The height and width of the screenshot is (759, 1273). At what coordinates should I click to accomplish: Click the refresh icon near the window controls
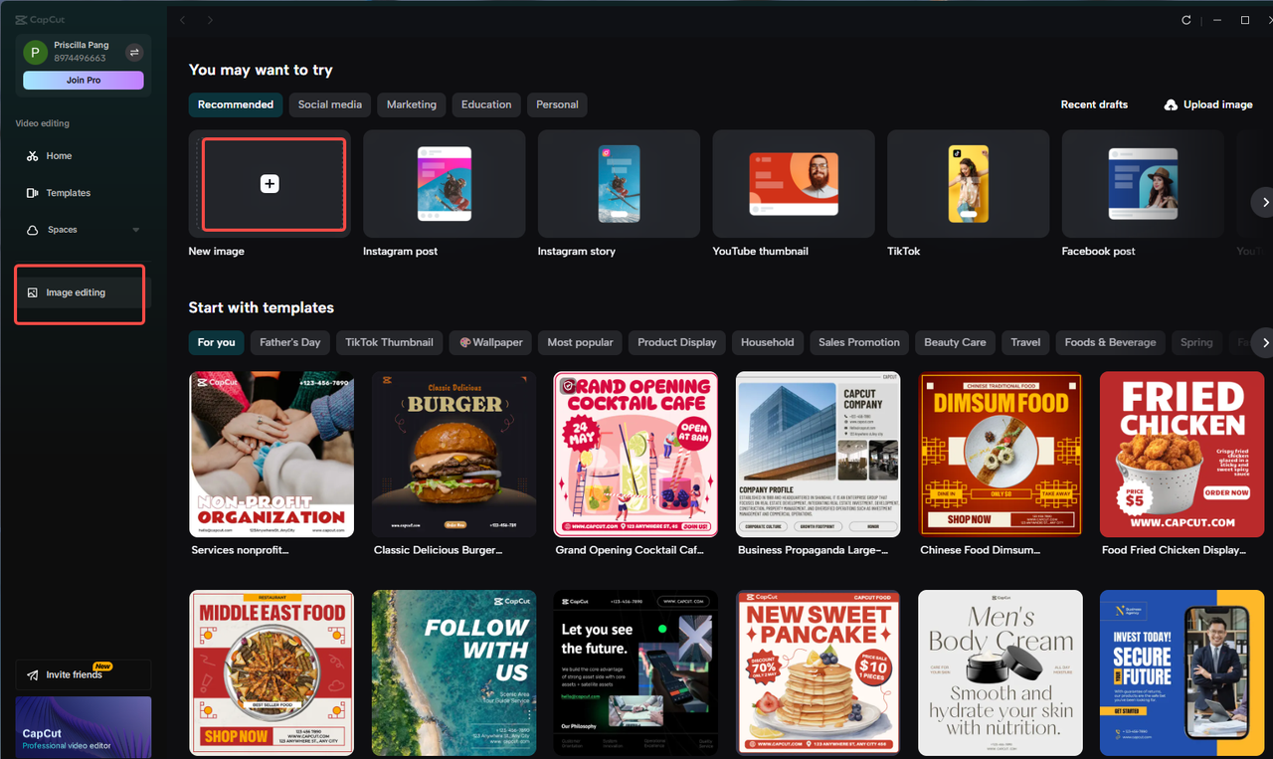[x=1184, y=19]
